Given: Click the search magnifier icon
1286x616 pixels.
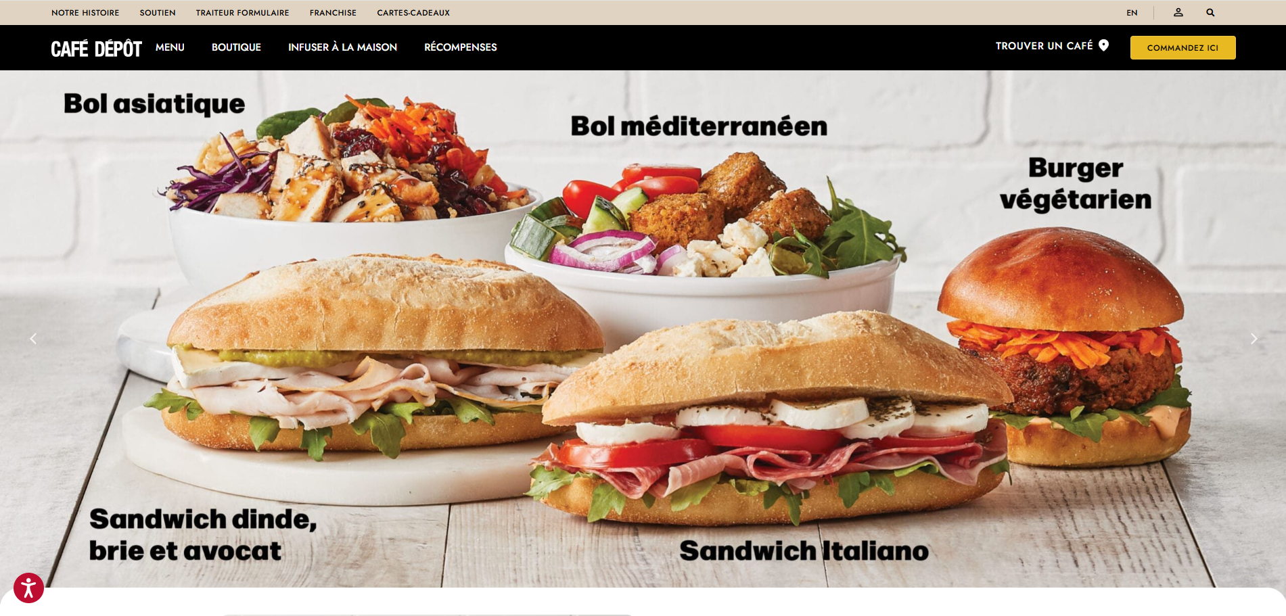Looking at the screenshot, I should 1210,12.
